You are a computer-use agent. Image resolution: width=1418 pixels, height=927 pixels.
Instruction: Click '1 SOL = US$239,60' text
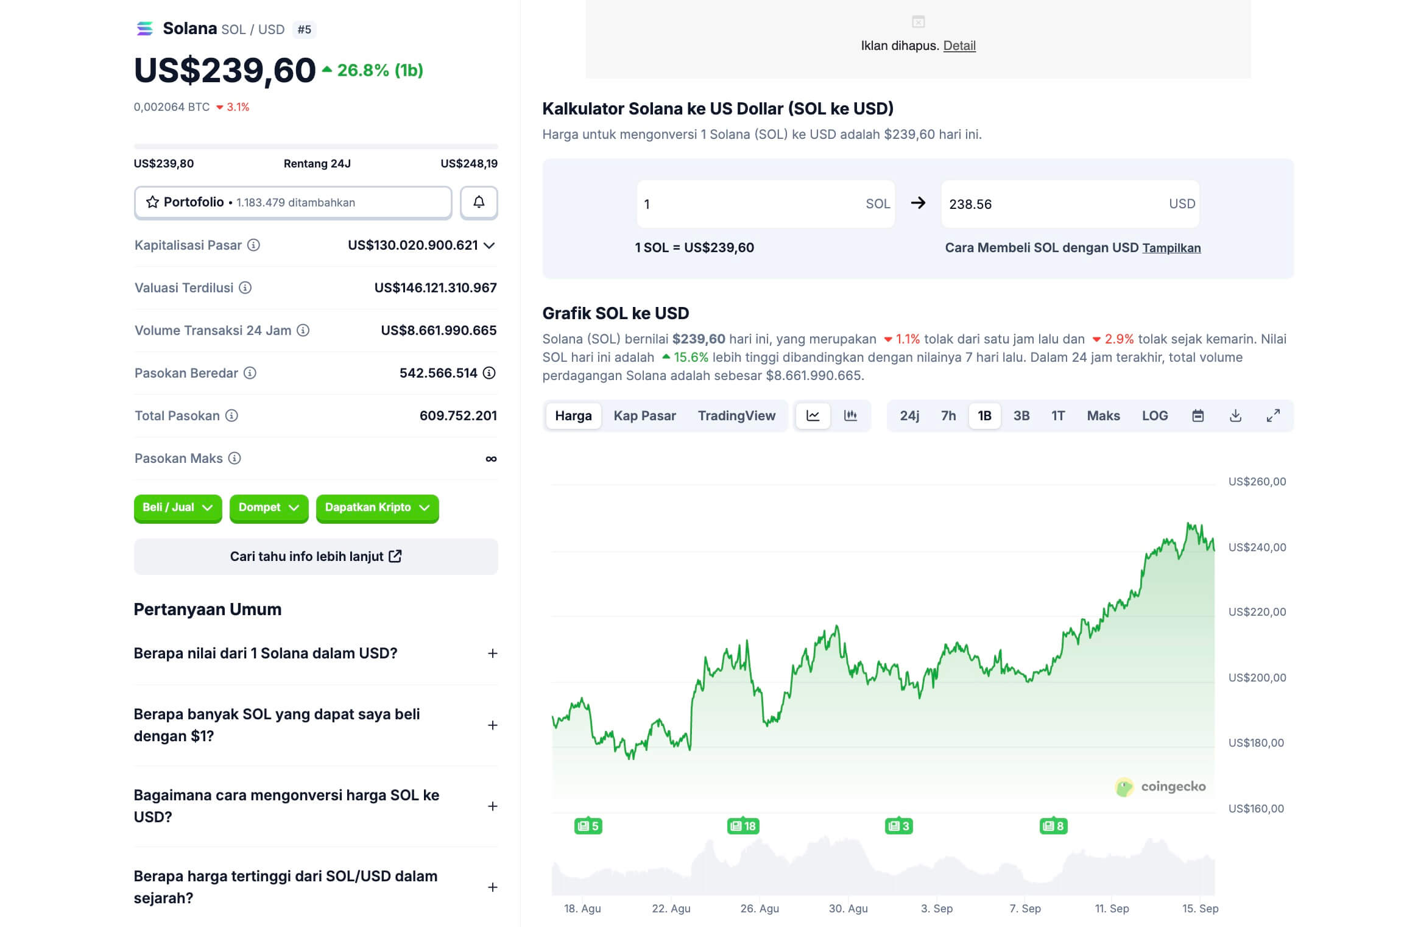[694, 248]
